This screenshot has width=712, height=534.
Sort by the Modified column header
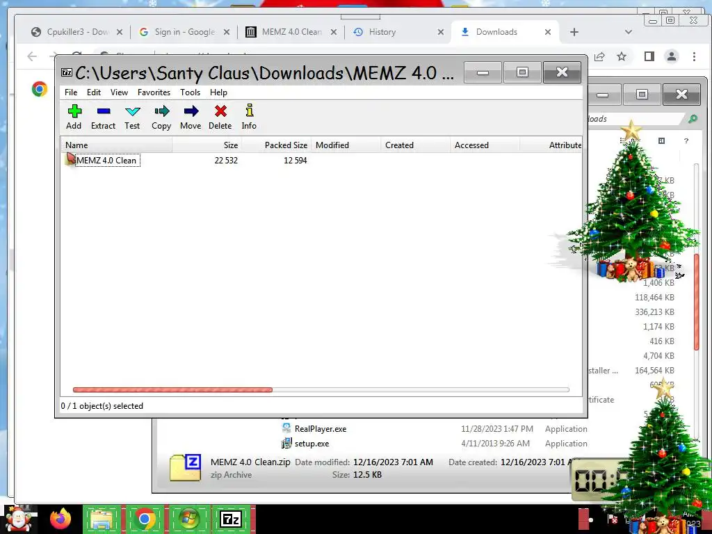(x=346, y=145)
